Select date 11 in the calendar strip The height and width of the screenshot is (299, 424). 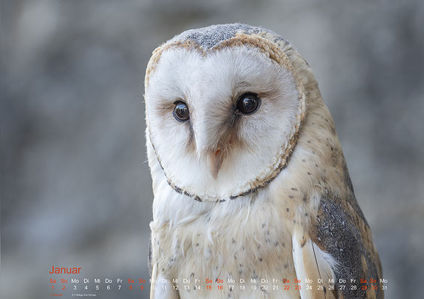click(164, 288)
